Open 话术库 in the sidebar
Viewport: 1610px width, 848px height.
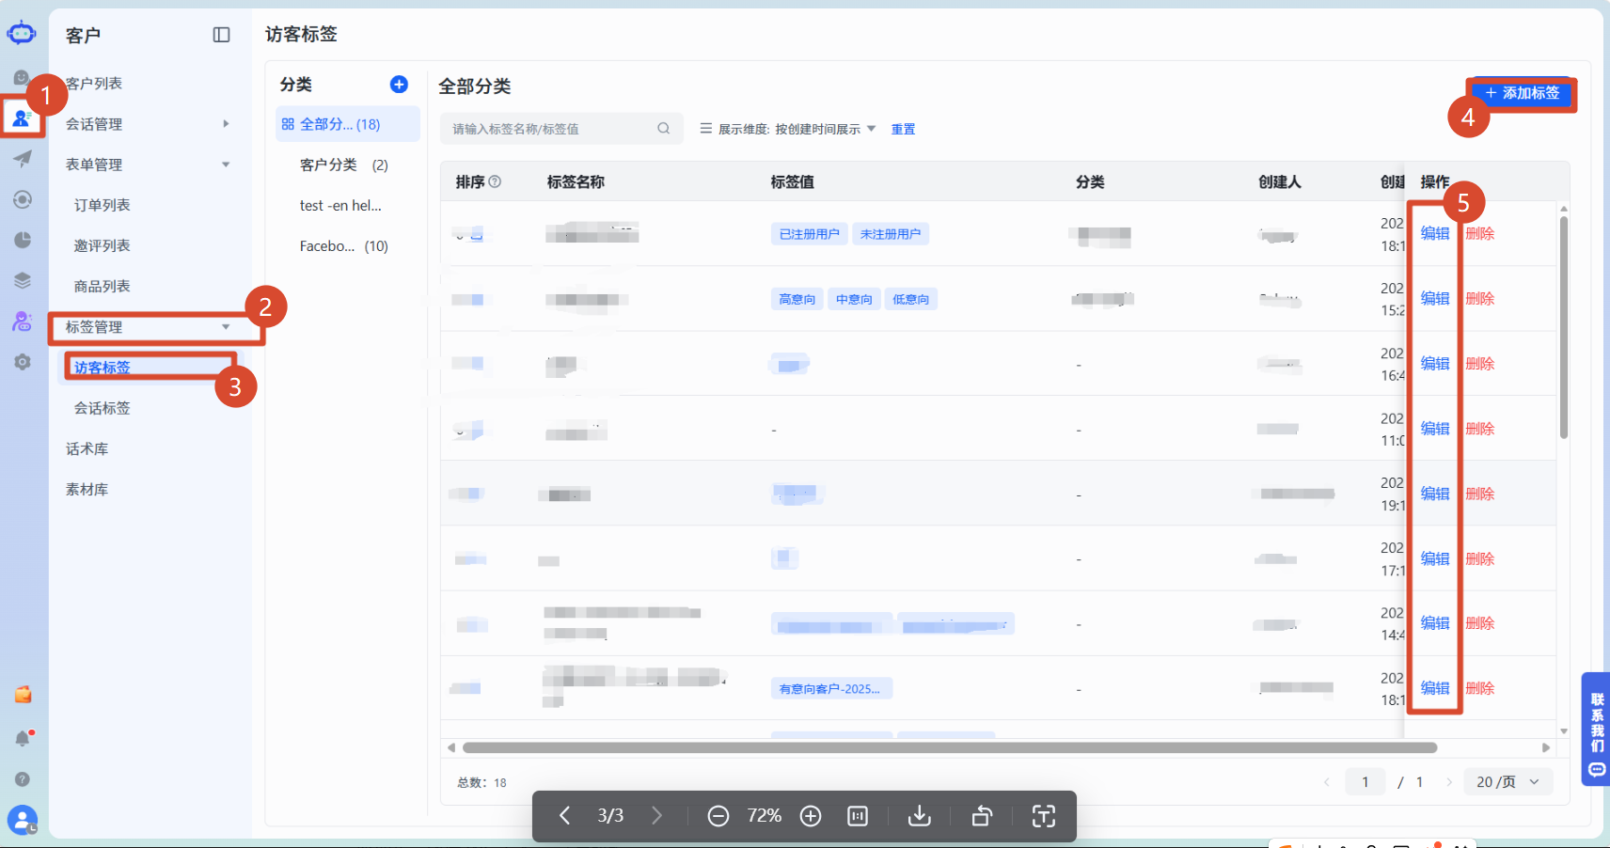(x=87, y=448)
